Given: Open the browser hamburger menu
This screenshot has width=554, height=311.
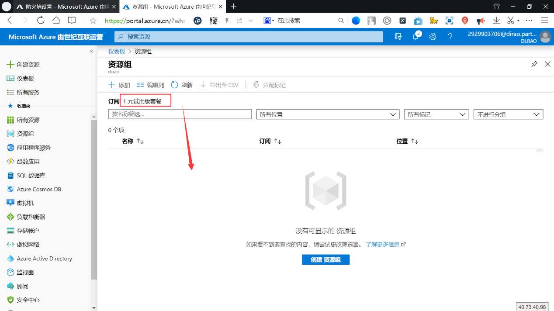Looking at the screenshot, I should pyautogui.click(x=544, y=20).
